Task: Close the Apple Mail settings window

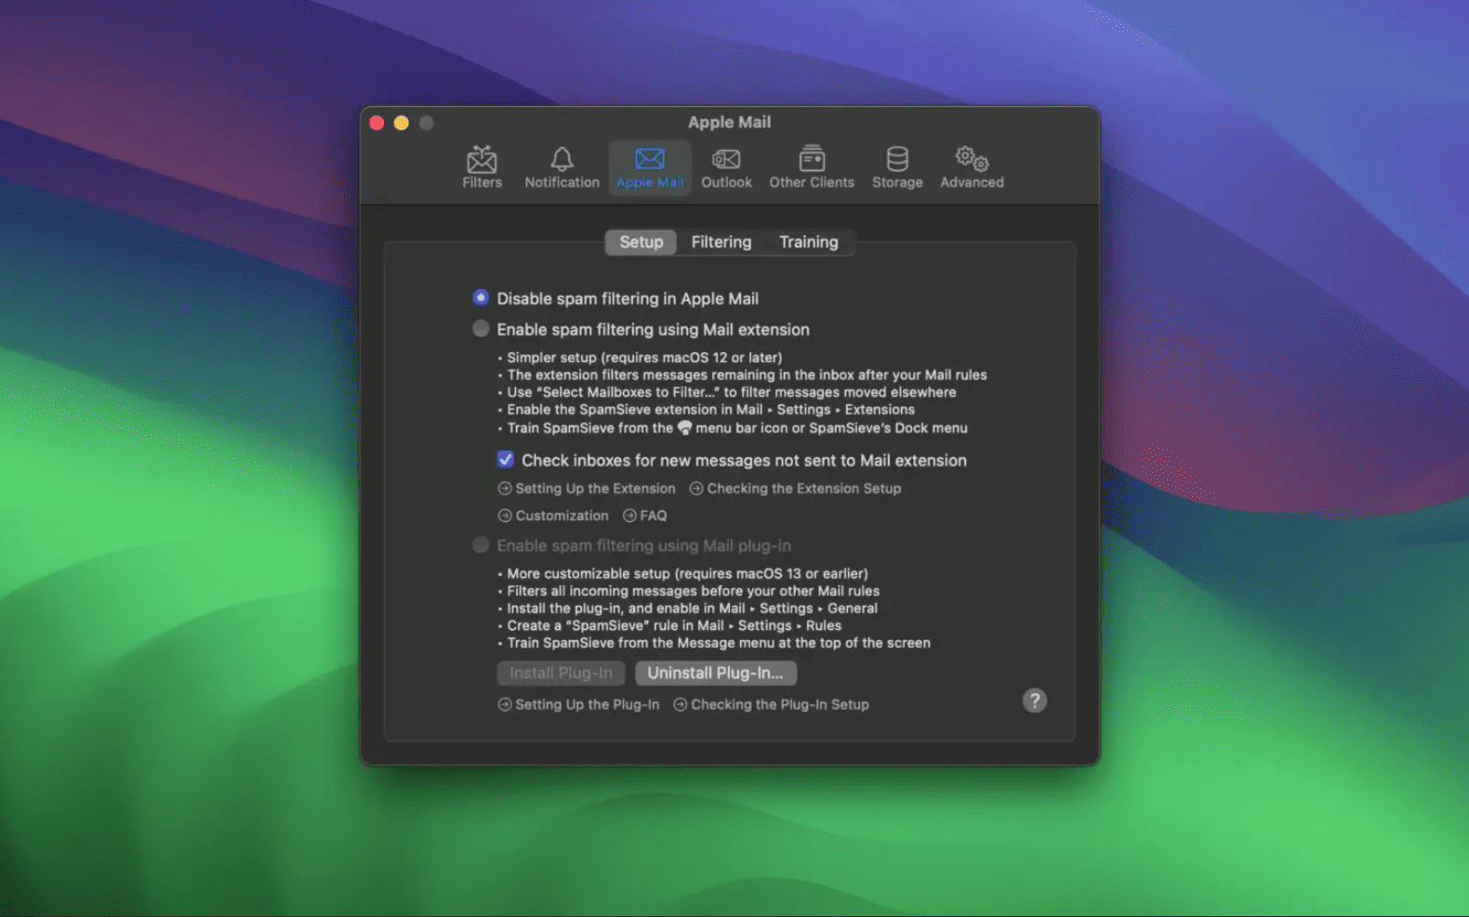Action: [x=377, y=123]
